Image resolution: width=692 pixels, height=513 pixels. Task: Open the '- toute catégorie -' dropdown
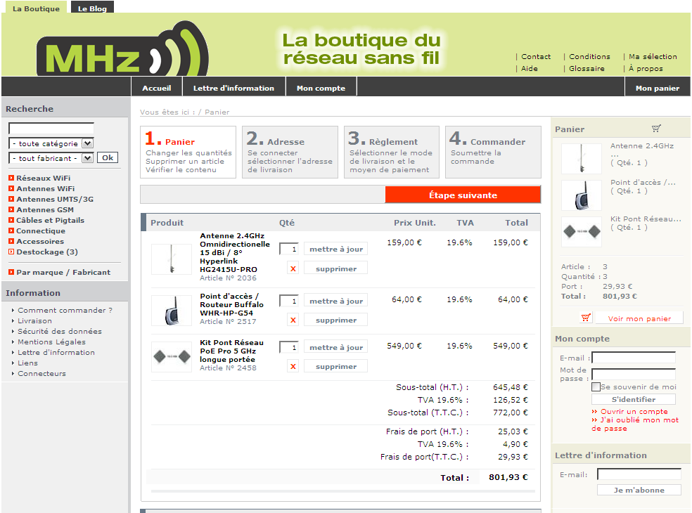click(x=50, y=143)
